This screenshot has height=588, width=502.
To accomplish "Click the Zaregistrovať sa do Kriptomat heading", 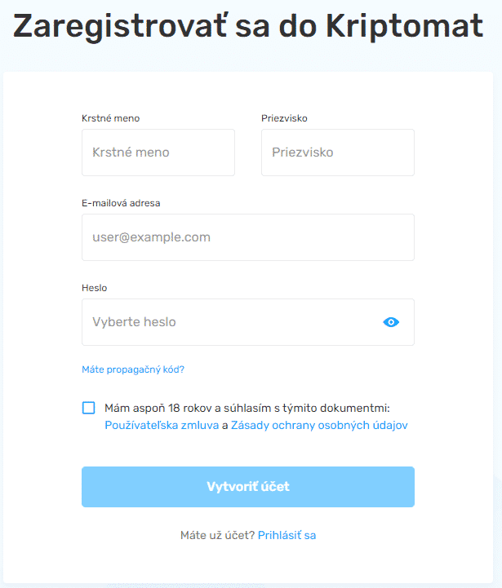I will [248, 27].
